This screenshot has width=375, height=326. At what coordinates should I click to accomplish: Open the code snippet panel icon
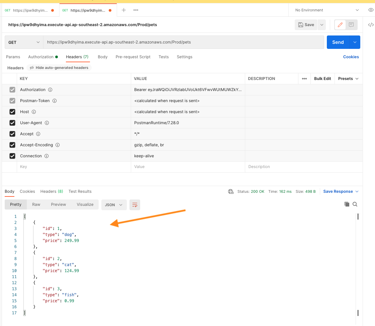coord(371,25)
